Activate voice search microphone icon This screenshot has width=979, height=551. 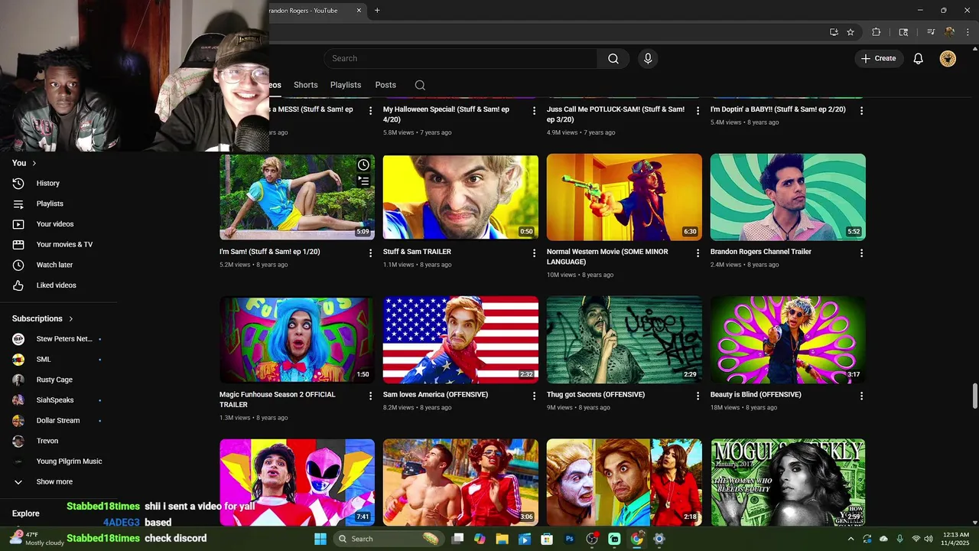click(648, 58)
